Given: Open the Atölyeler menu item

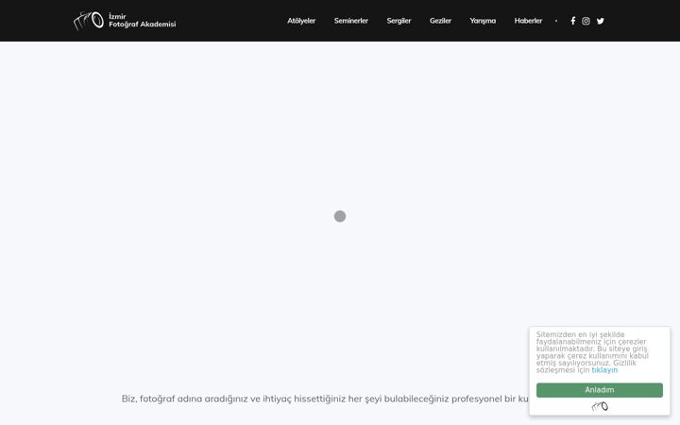Looking at the screenshot, I should coord(301,21).
